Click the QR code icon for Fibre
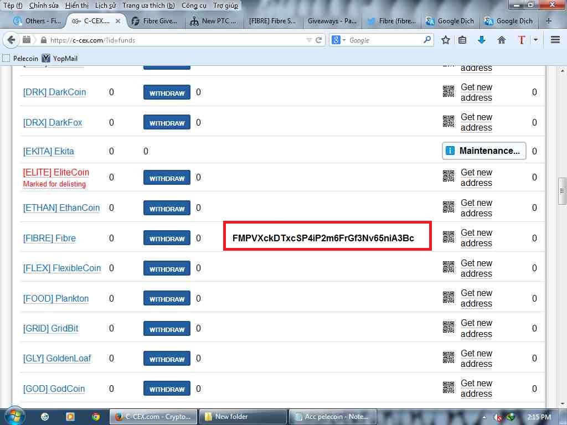567x425 pixels. coord(449,237)
